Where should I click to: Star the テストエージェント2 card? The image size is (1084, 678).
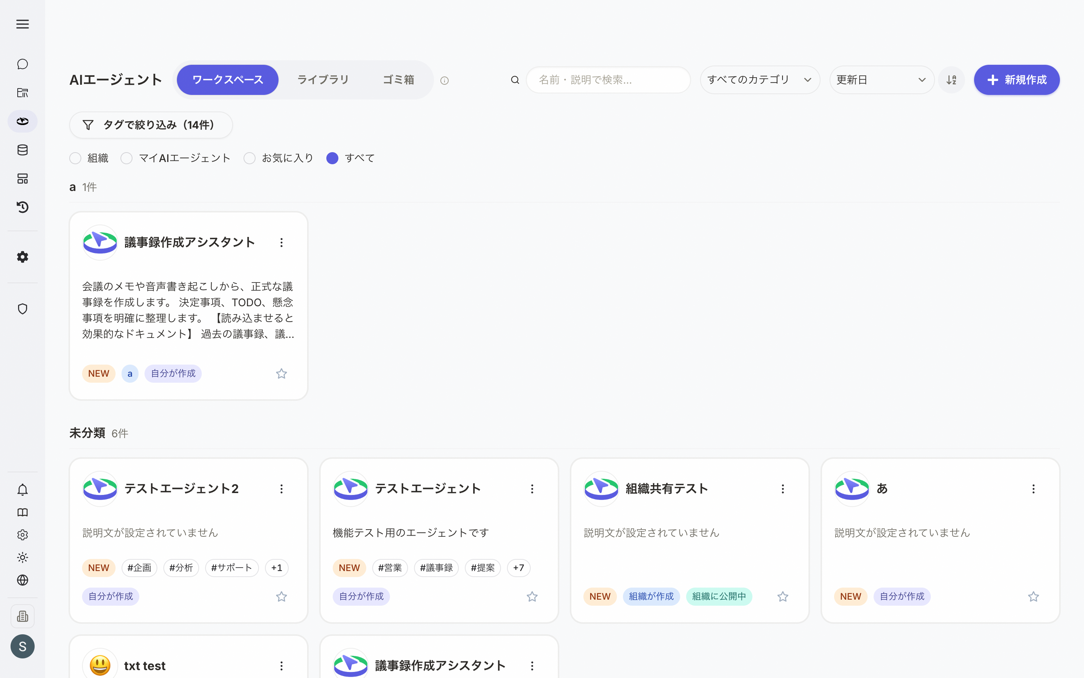click(x=281, y=596)
